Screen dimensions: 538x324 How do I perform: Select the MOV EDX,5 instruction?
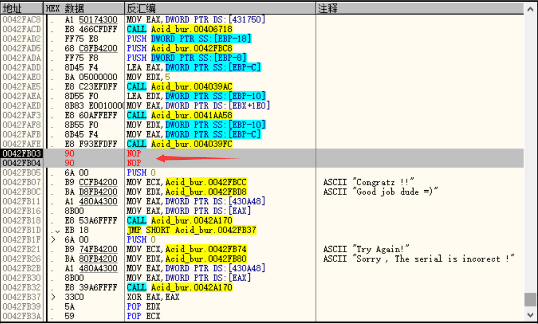tap(148, 77)
